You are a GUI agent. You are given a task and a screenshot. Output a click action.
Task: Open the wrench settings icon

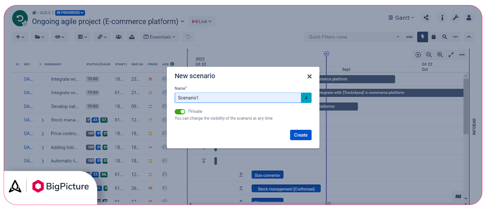[x=456, y=18]
